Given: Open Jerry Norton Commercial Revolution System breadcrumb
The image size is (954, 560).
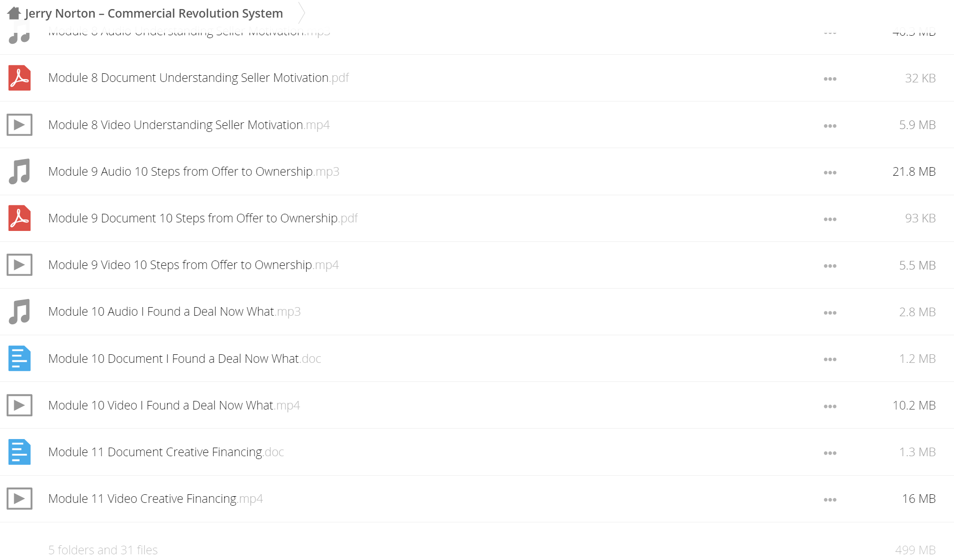Looking at the screenshot, I should point(154,13).
